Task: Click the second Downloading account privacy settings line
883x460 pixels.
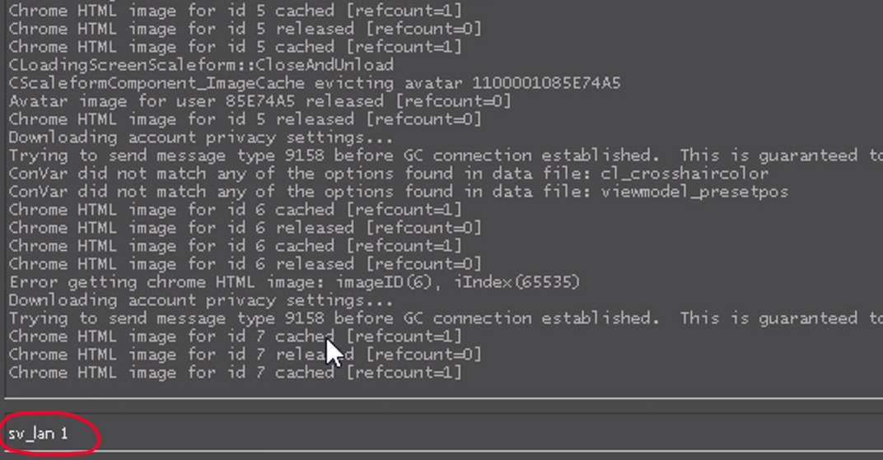Action: (200, 300)
